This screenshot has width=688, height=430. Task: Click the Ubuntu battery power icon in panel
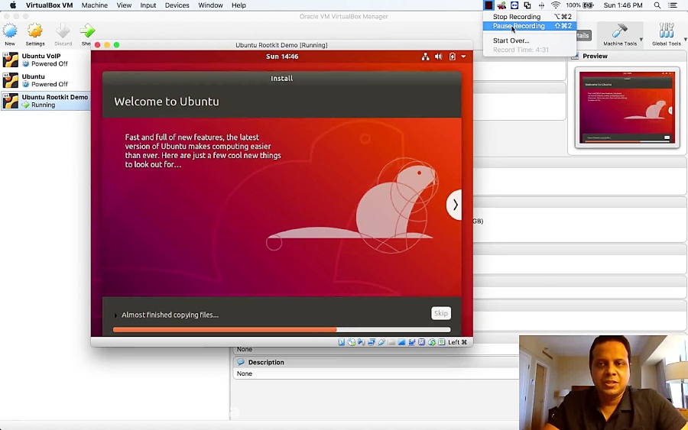(452, 57)
